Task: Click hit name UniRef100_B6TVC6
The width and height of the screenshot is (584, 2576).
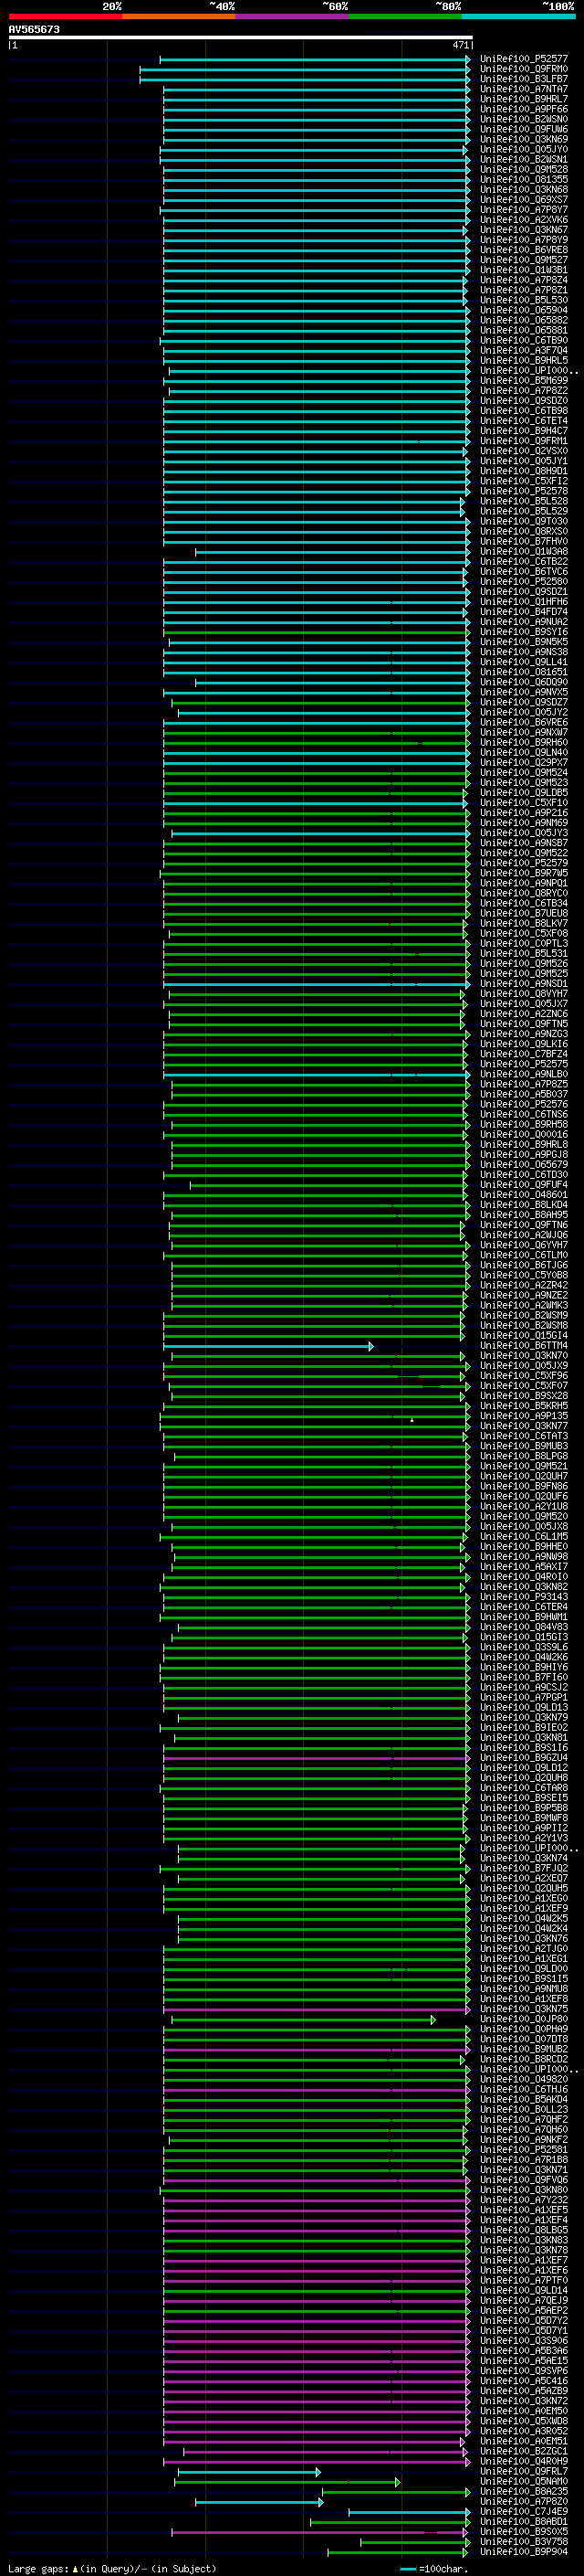Action: [x=524, y=572]
